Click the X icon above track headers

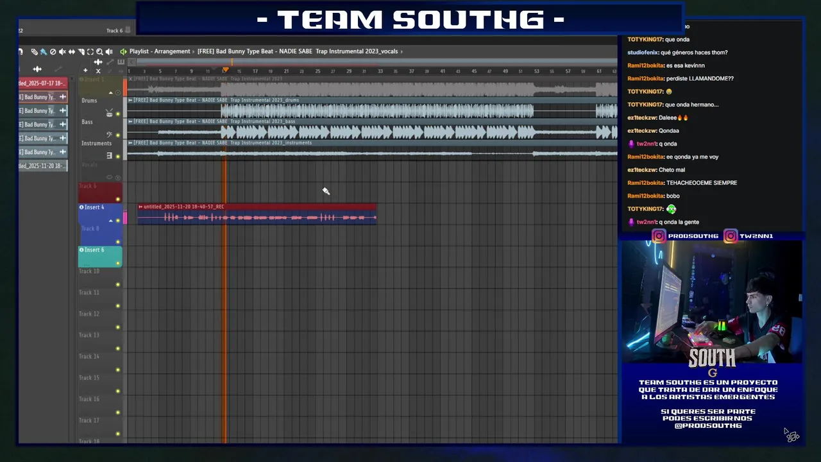[98, 71]
